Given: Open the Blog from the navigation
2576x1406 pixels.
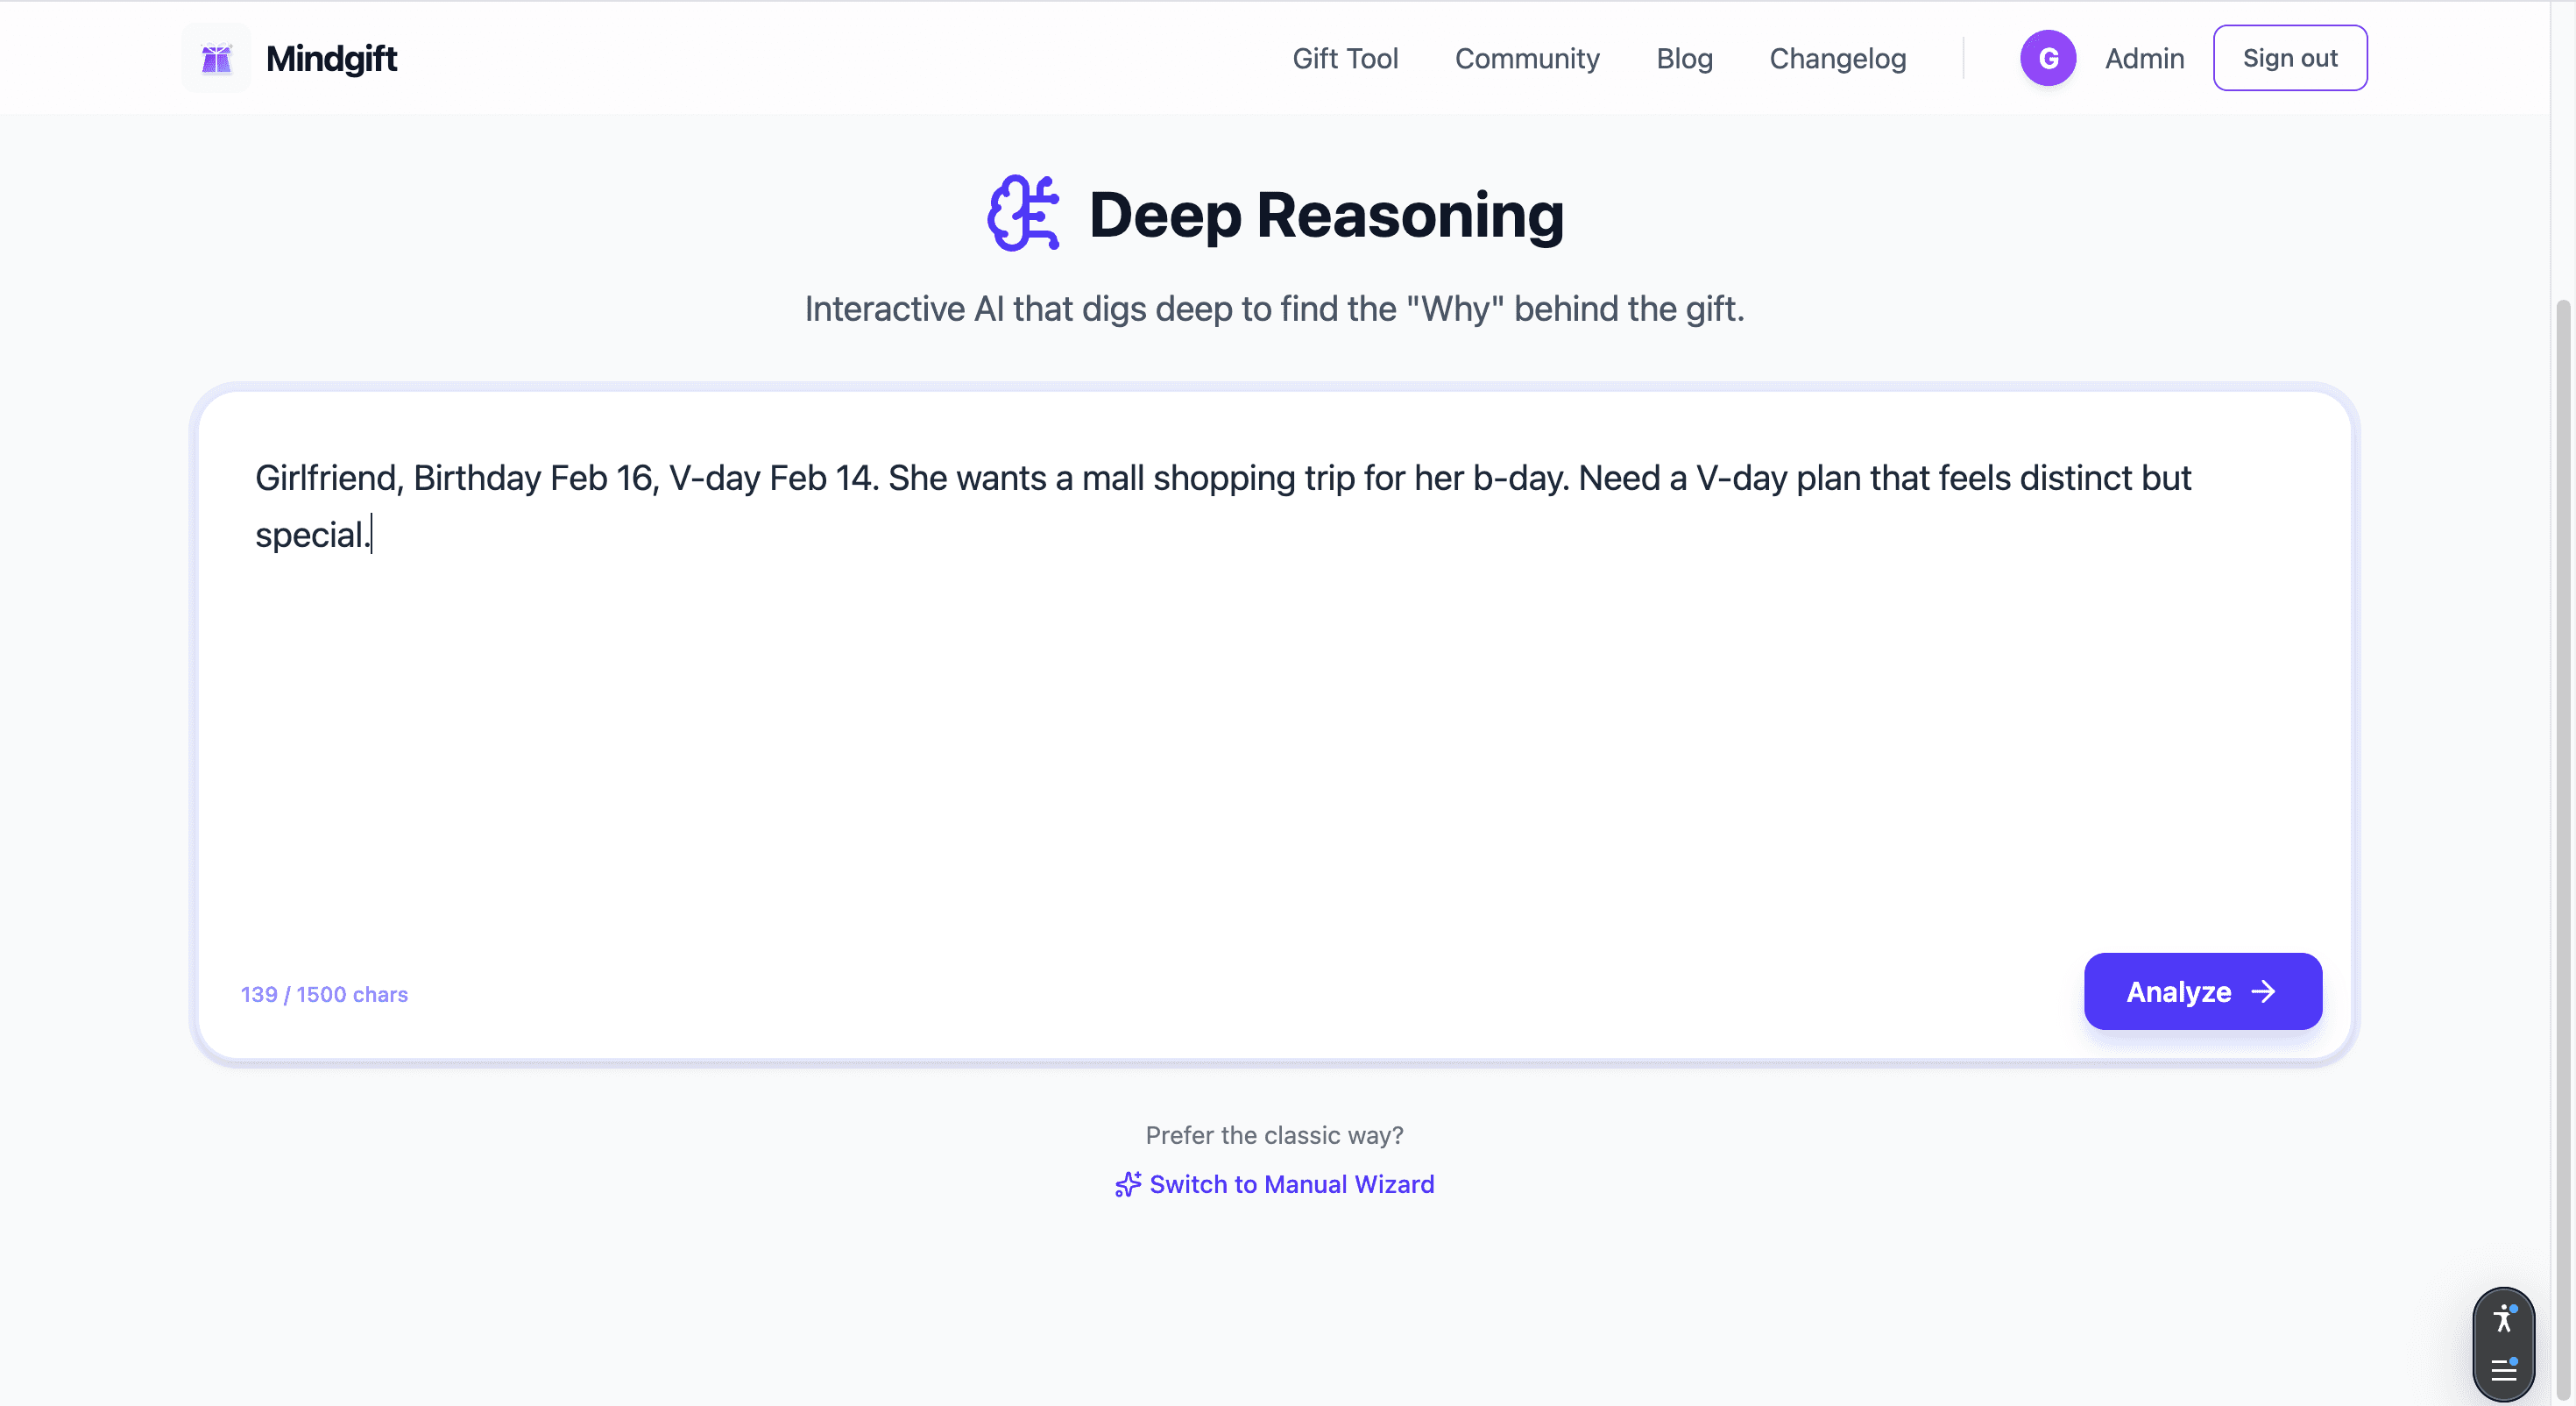Looking at the screenshot, I should point(1684,58).
